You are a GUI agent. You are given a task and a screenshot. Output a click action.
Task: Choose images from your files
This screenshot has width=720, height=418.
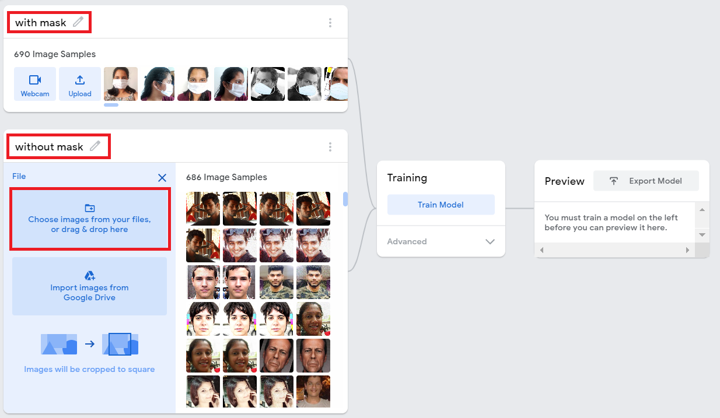coord(90,219)
